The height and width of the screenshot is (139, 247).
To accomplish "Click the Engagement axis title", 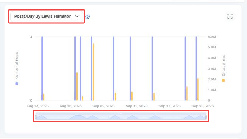I will (223, 66).
